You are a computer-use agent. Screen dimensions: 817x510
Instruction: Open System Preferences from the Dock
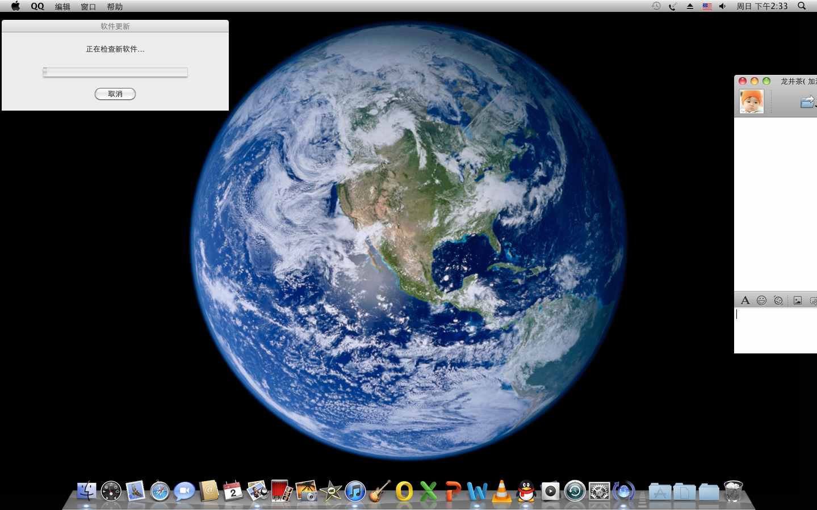click(599, 491)
